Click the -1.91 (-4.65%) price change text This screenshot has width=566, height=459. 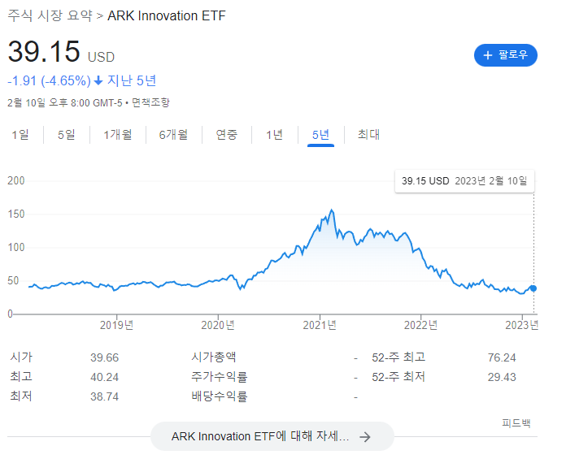pos(49,80)
